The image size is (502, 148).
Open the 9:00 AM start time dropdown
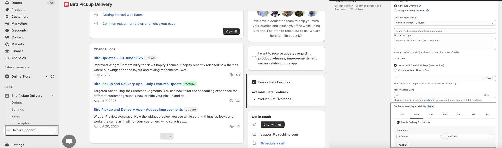click(x=420, y=136)
